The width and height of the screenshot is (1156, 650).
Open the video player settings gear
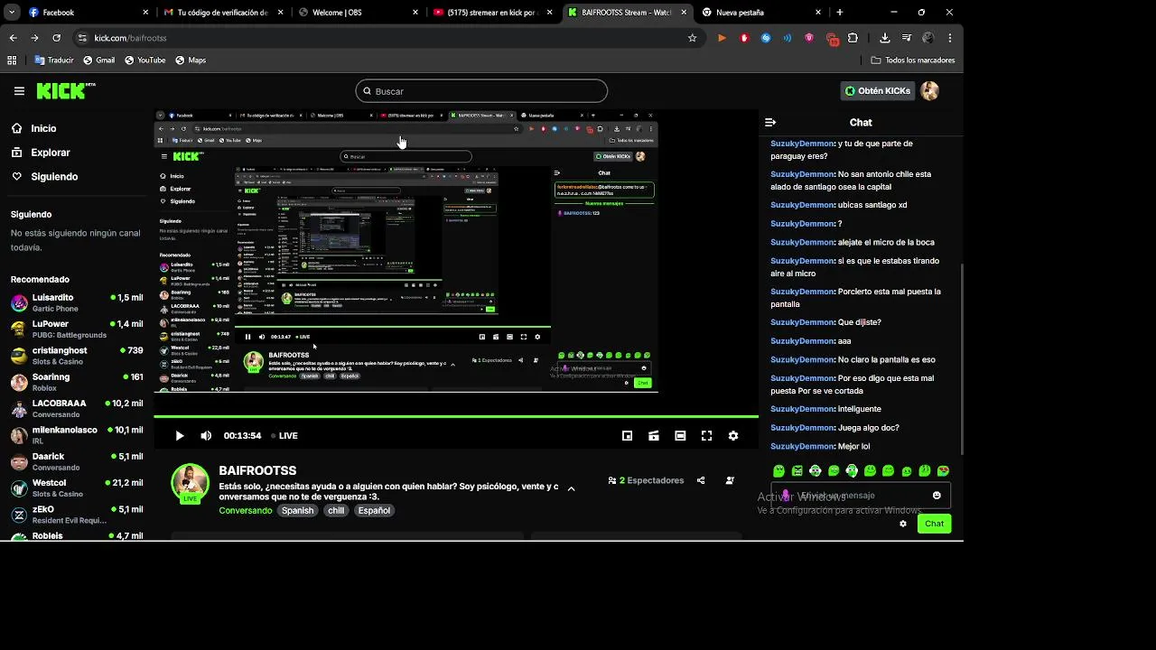tap(733, 435)
